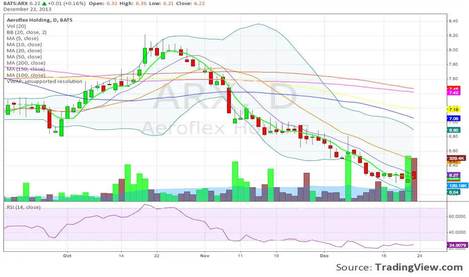
Task: Click the 60.0000 RSI axis label
Action: pos(457,217)
